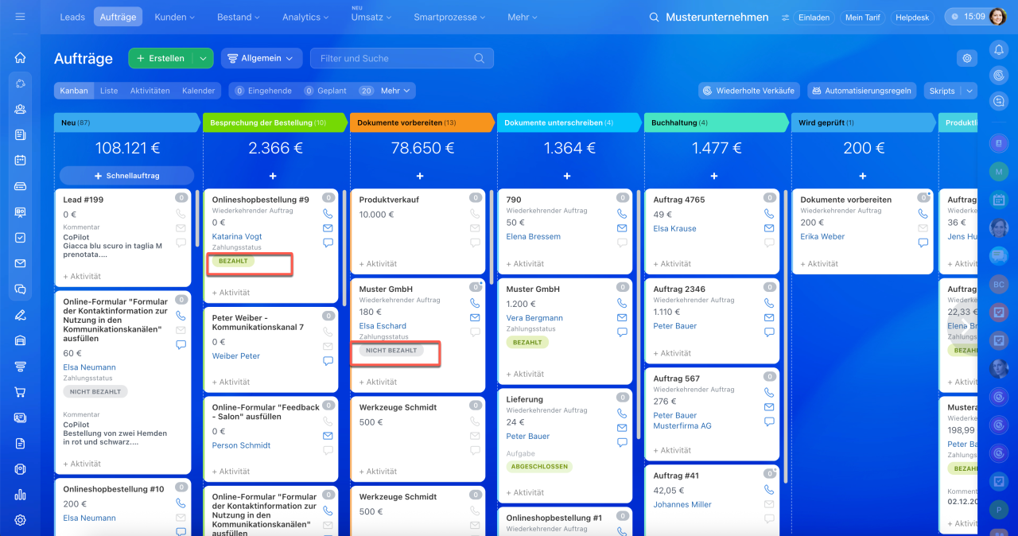Open notifications bell icon
This screenshot has height=536, width=1018.
[x=999, y=50]
